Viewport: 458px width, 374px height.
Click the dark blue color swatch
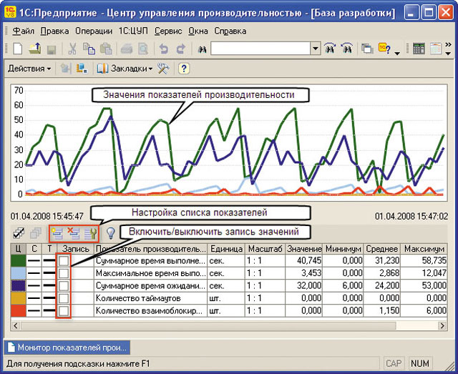(x=19, y=286)
